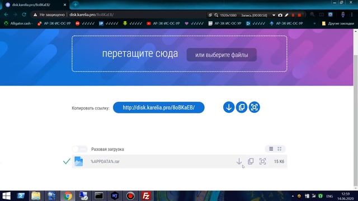Open the Alligator.cash bookmark
The height and width of the screenshot is (201, 358).
click(18, 23)
